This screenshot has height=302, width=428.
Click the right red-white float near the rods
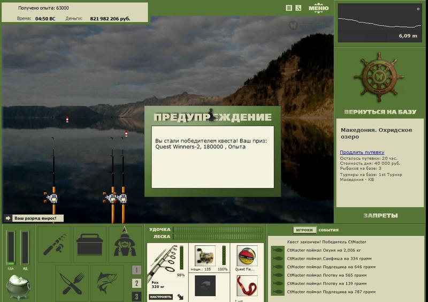tap(126, 134)
